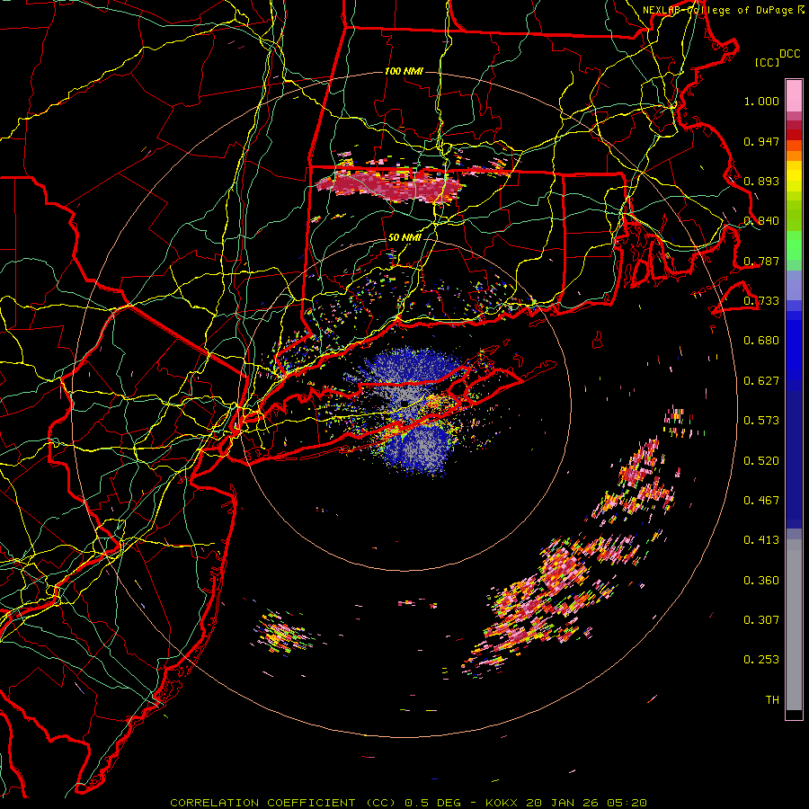Screen dimensions: 809x809
Task: Select the 0.520 legend value
Action: (761, 461)
